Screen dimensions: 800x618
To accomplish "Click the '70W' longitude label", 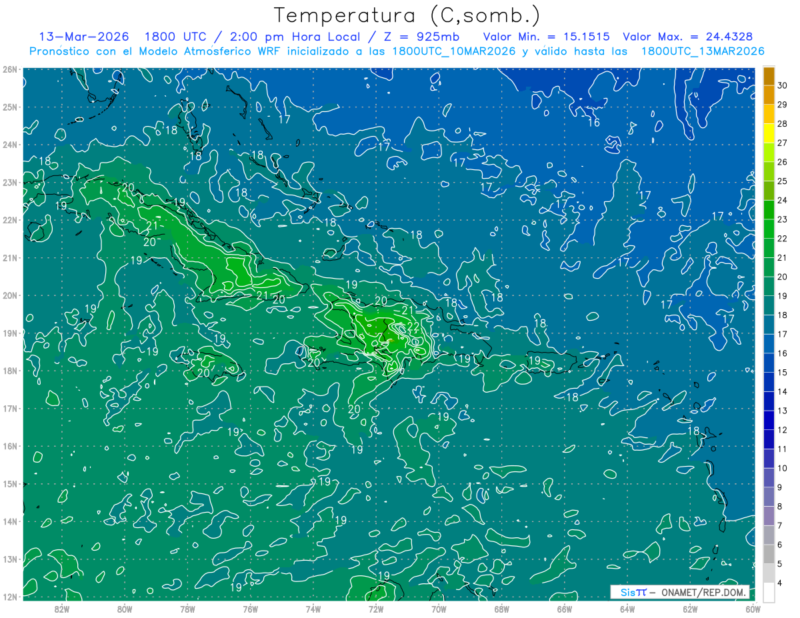I will pyautogui.click(x=438, y=609).
